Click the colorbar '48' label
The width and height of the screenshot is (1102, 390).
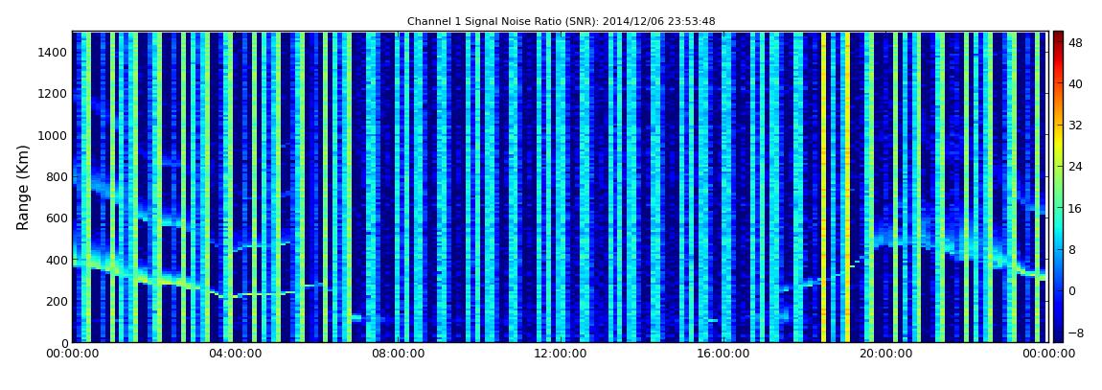click(1075, 42)
